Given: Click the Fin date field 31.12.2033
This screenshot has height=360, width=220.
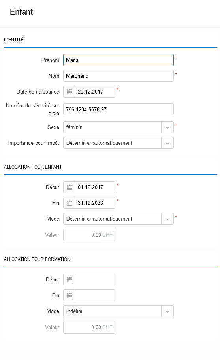Looking at the screenshot, I should [95, 203].
